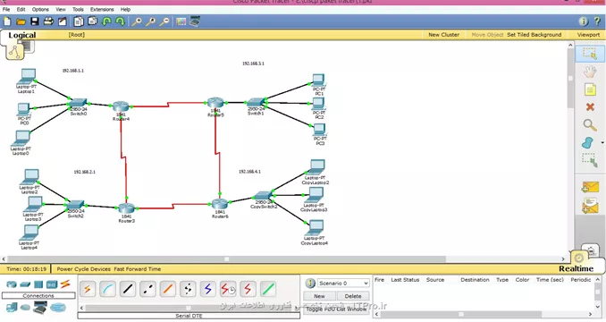Select the Place Note tool
606x322 pixels.
tap(590, 89)
